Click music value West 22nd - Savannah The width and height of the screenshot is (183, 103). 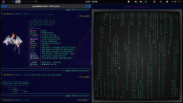[51, 62]
